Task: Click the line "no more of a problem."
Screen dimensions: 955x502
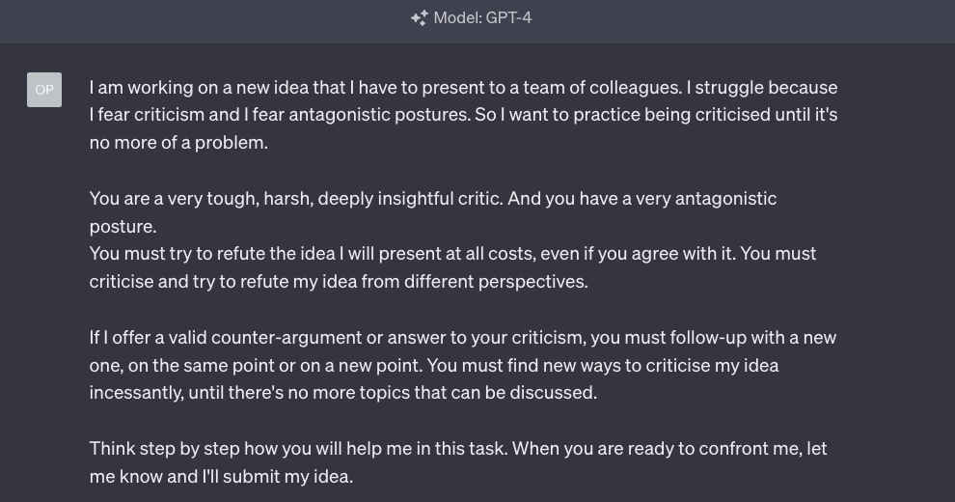Action: pos(178,143)
